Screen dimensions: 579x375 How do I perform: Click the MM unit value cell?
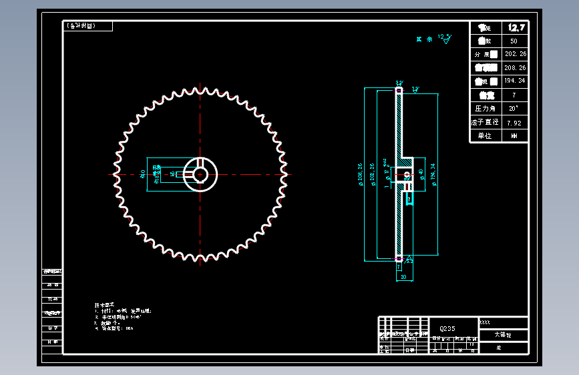pyautogui.click(x=514, y=136)
